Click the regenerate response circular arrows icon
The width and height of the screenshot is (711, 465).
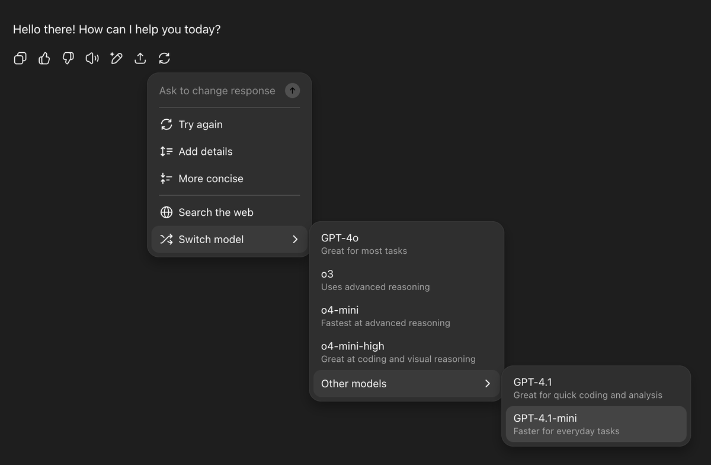[x=164, y=58]
